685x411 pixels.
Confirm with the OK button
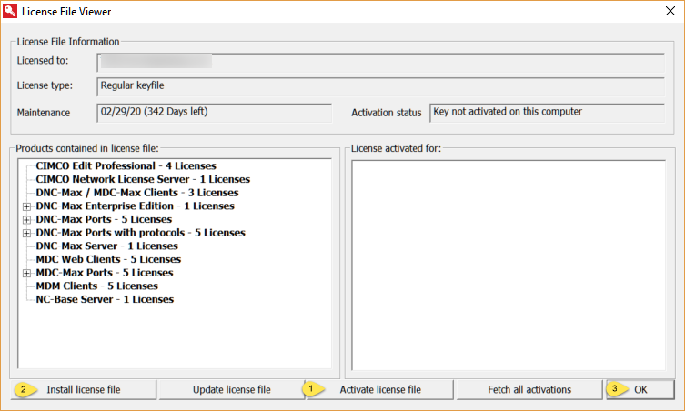point(640,389)
